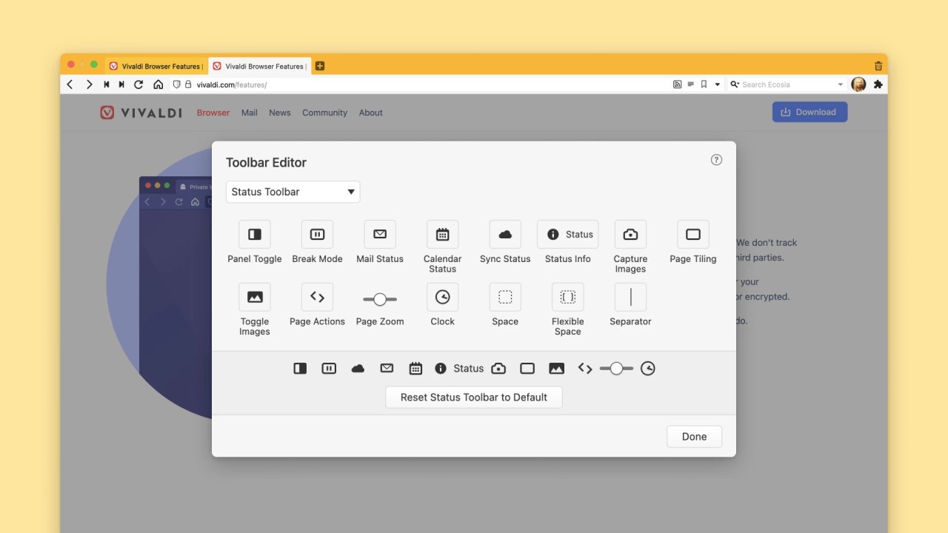948x533 pixels.
Task: Click Reset Status Toolbar to Default
Action: pyautogui.click(x=473, y=397)
